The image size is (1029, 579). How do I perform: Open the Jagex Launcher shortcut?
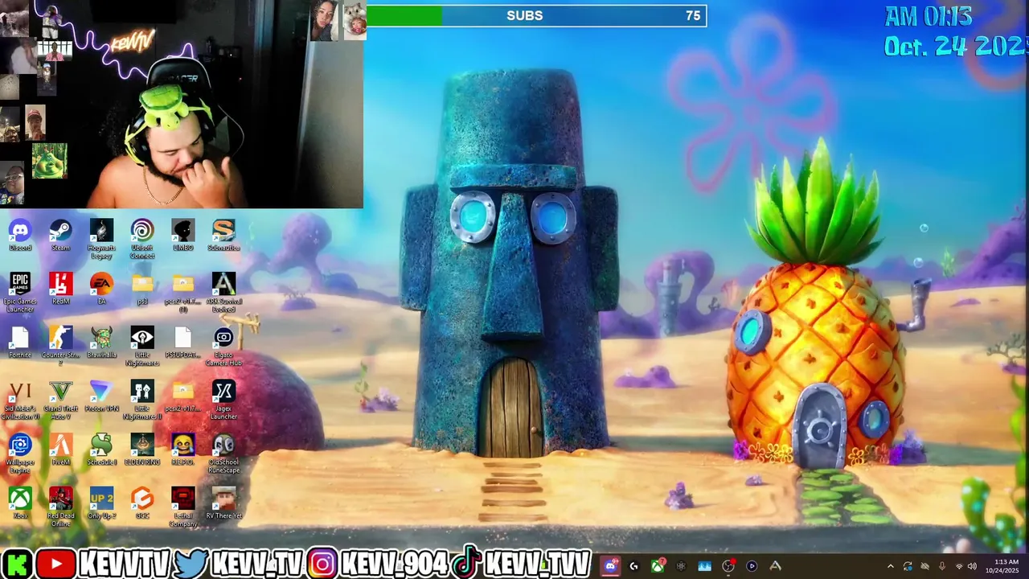pos(223,400)
